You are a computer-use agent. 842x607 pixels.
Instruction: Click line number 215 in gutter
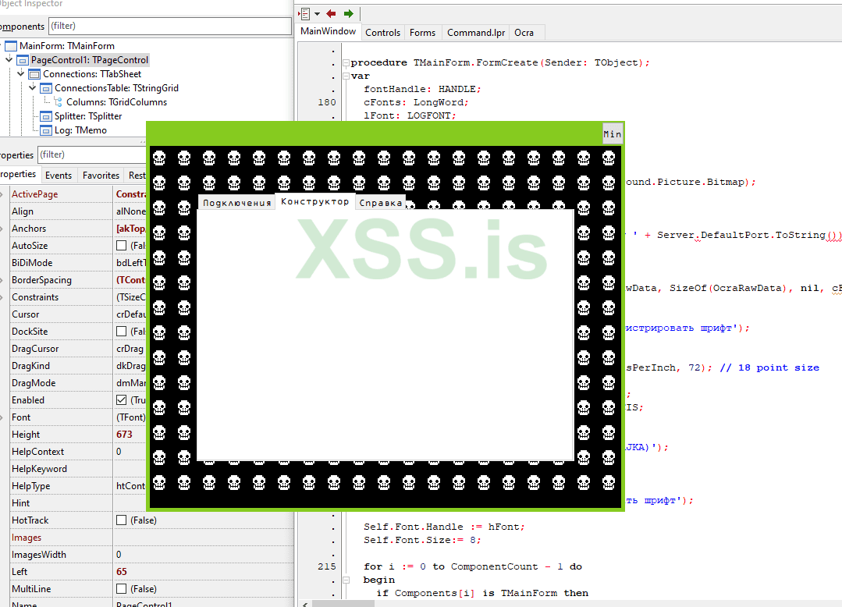point(326,566)
